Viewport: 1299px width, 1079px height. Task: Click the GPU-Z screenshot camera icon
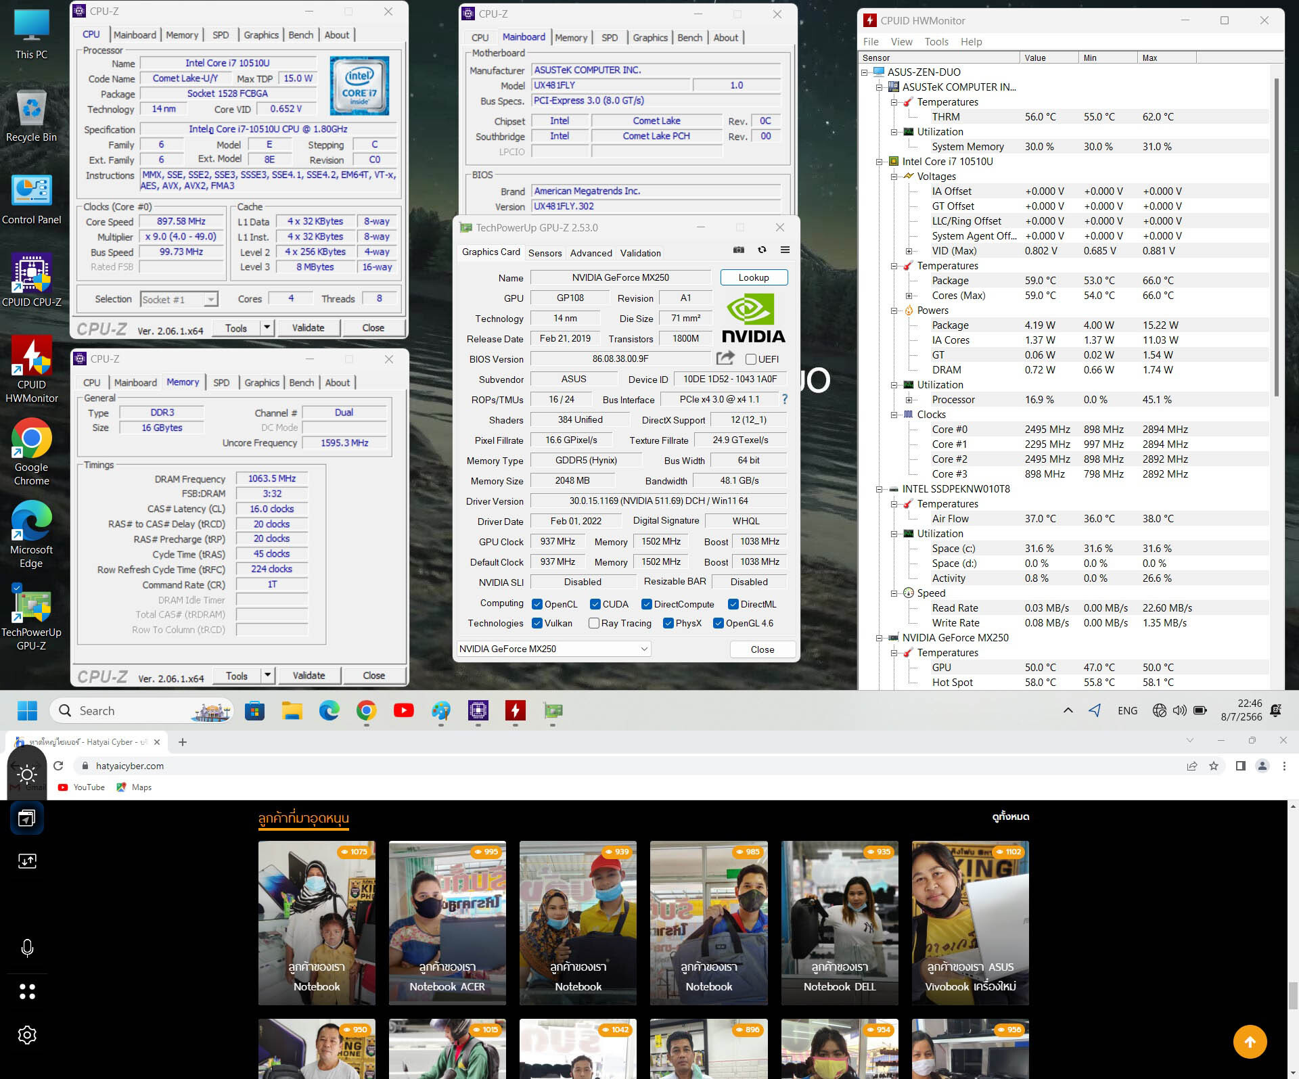pyautogui.click(x=739, y=250)
